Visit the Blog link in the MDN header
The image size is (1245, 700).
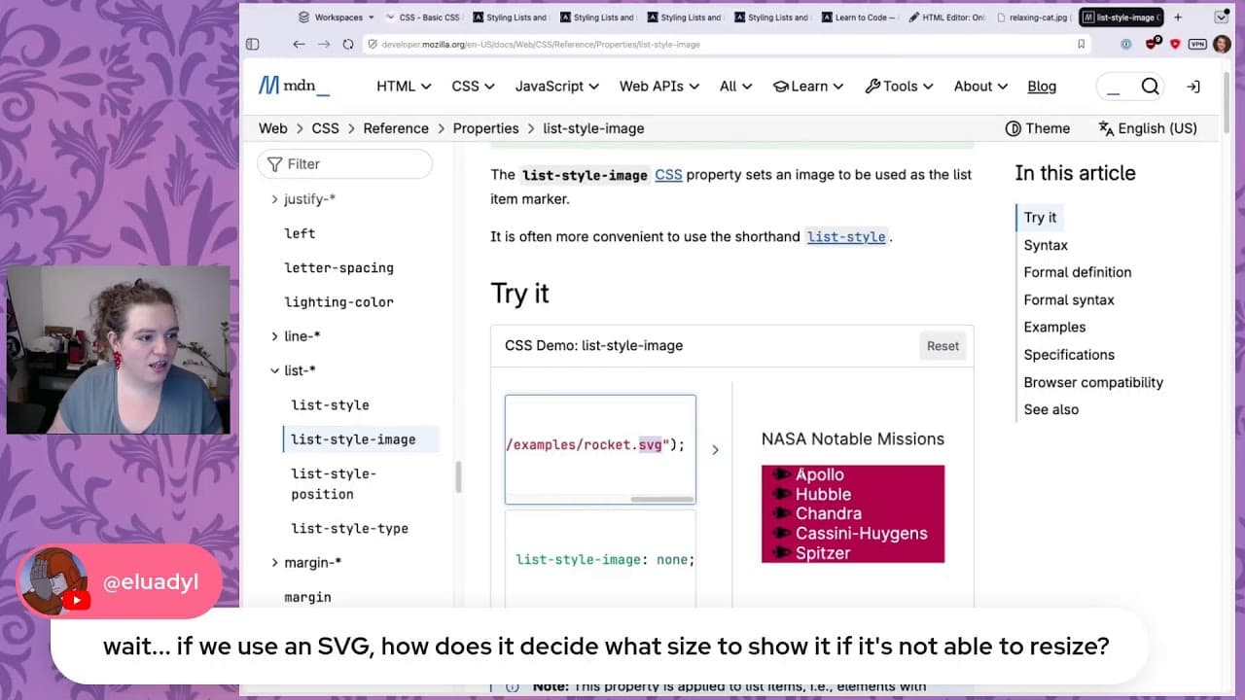1042,86
